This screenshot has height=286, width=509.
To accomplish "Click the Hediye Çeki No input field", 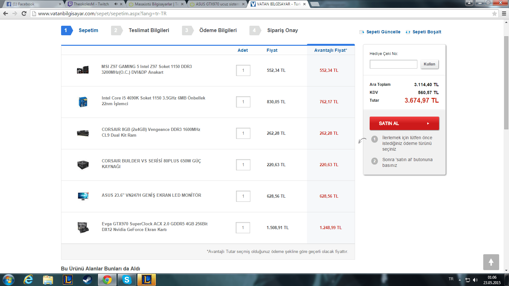I will click(x=394, y=64).
